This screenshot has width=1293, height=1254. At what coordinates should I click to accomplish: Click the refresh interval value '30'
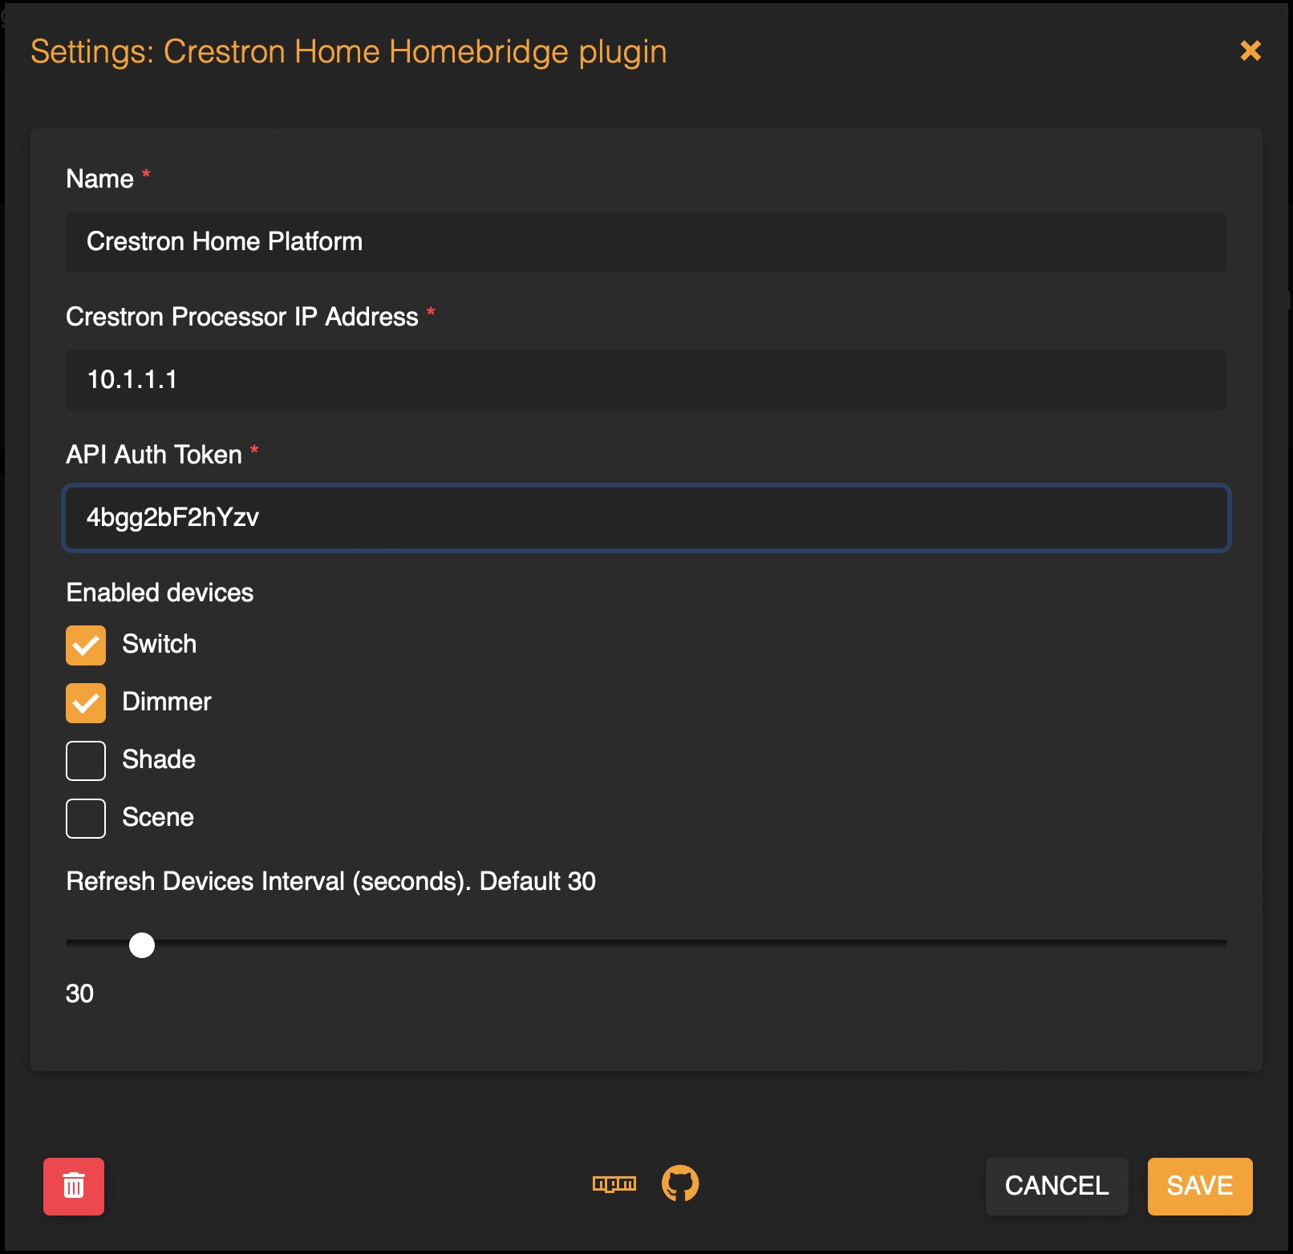coord(79,993)
